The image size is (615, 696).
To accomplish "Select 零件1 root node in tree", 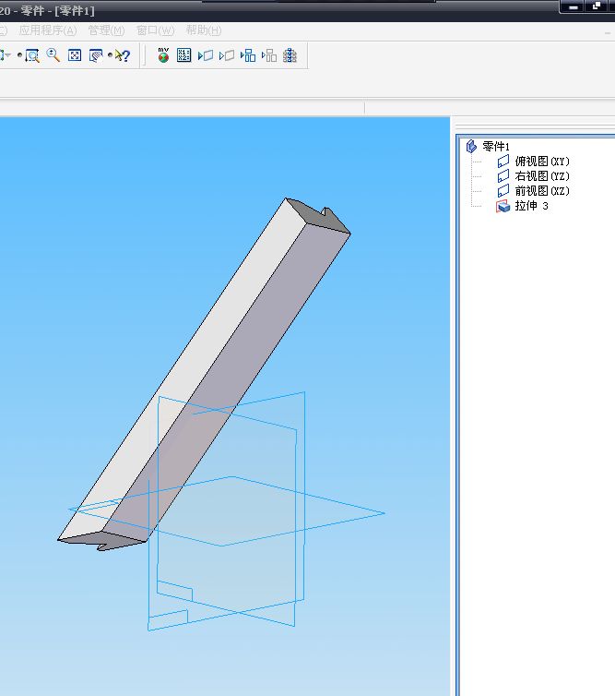I will 496,147.
